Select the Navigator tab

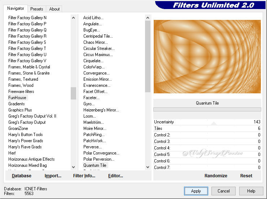[16, 8]
